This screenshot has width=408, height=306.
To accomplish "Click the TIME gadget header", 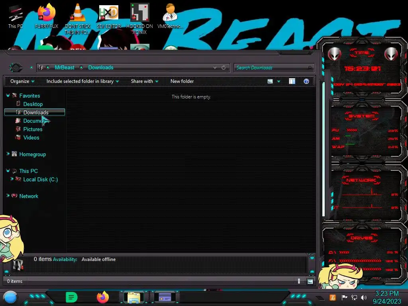I will pyautogui.click(x=362, y=53).
